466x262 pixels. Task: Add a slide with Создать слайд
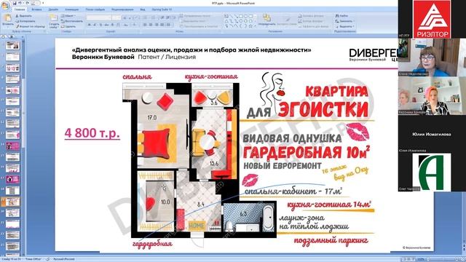click(x=54, y=21)
